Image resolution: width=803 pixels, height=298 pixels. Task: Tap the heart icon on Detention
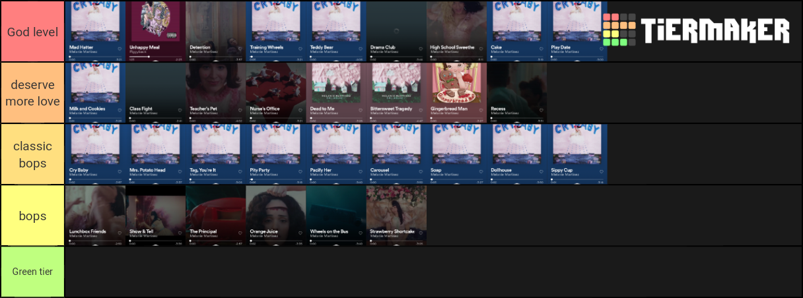[x=240, y=49]
